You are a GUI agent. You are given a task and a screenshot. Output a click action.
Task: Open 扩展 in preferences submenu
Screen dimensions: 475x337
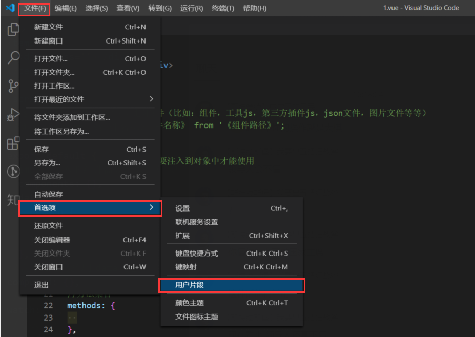pyautogui.click(x=232, y=236)
